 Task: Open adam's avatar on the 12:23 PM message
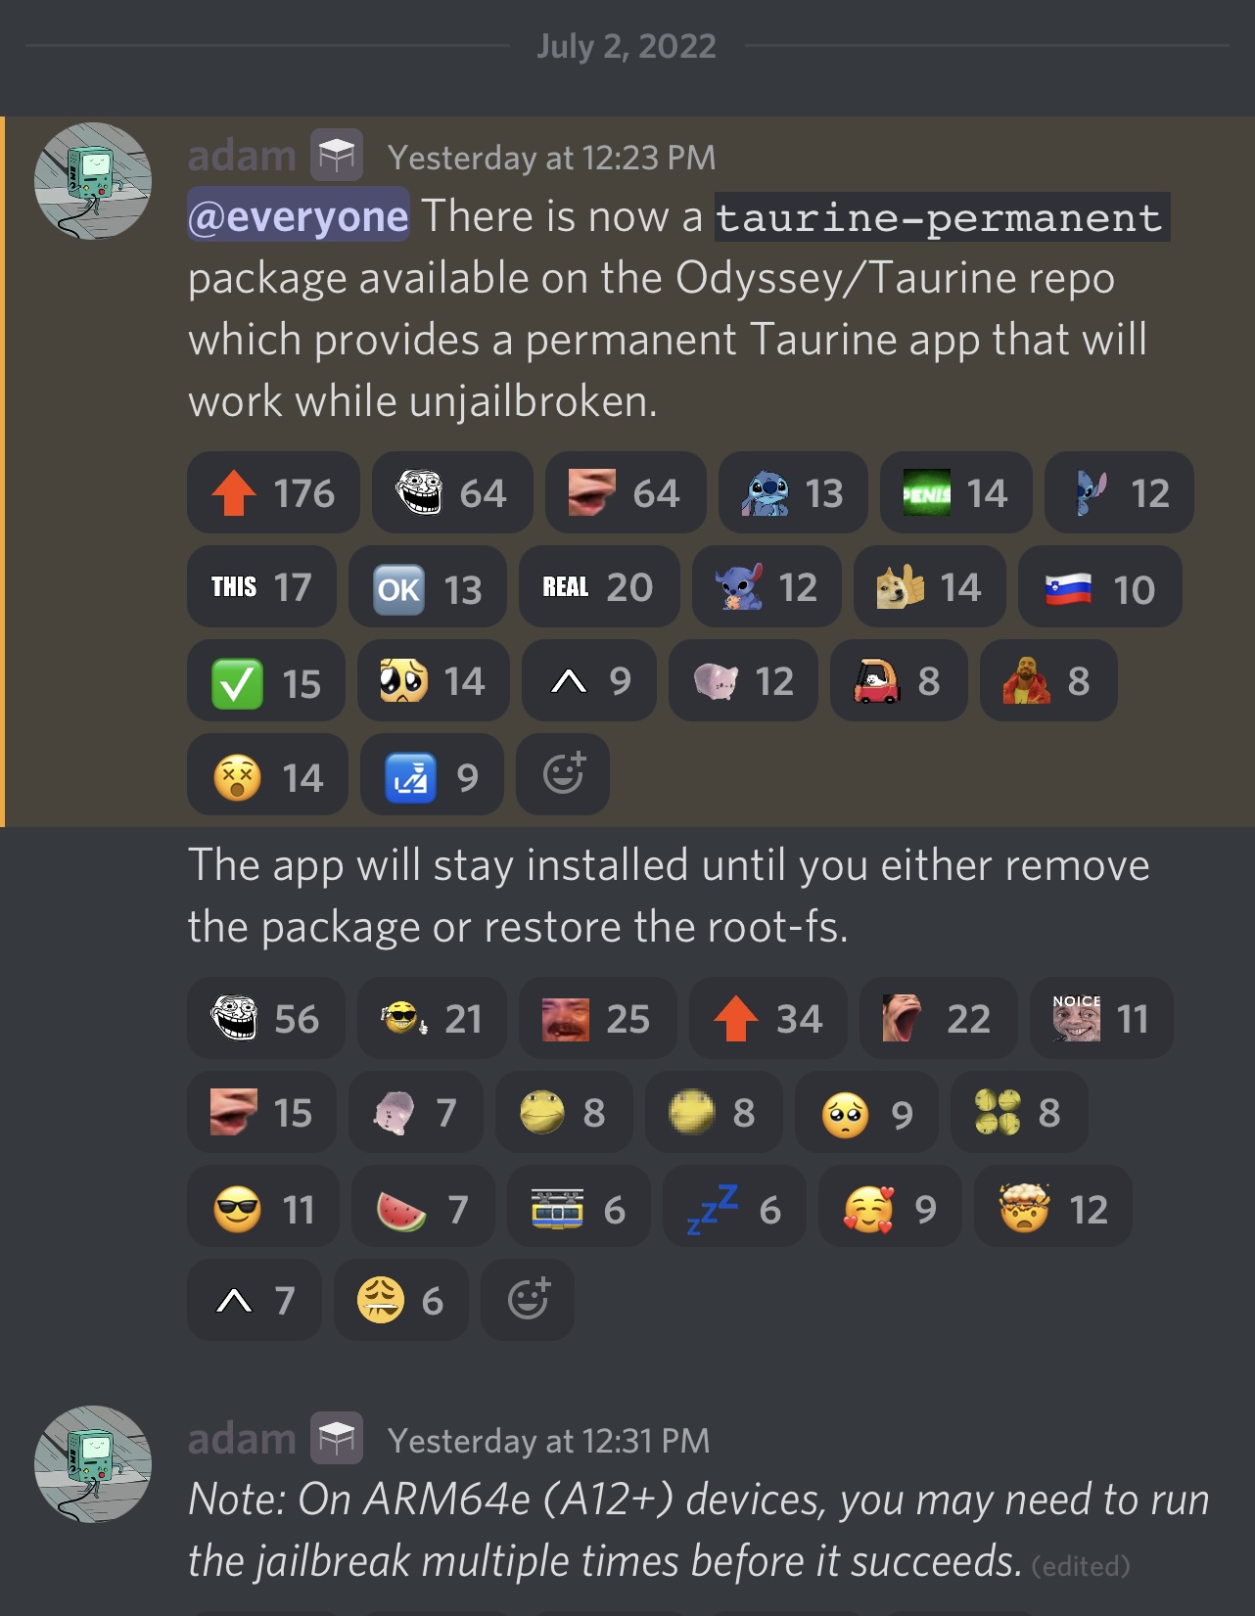point(93,181)
